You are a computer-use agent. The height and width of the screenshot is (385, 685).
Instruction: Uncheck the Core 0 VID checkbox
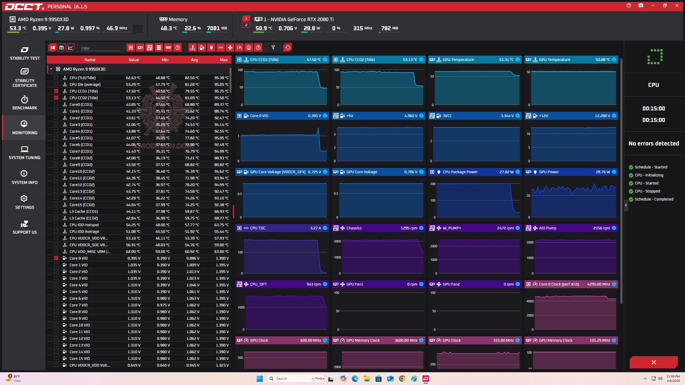56,258
